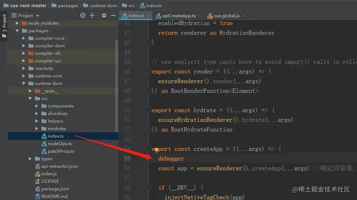Collapse the packages folder
Viewport: 357px width, 200px height.
[x=17, y=30]
